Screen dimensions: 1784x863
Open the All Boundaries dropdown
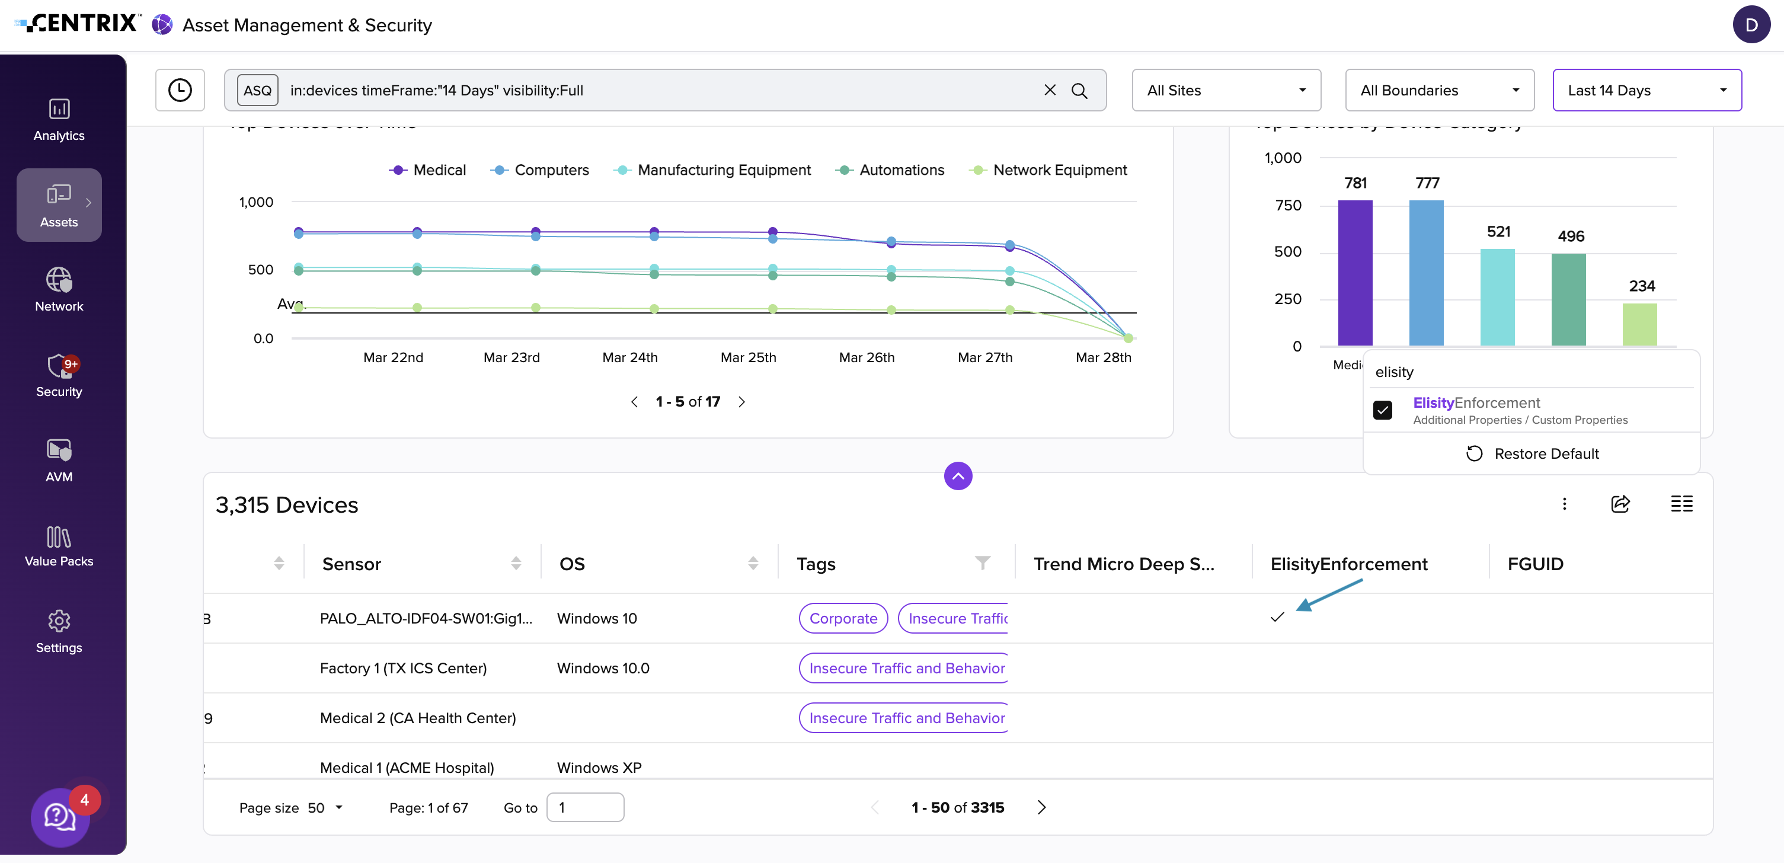(x=1439, y=90)
